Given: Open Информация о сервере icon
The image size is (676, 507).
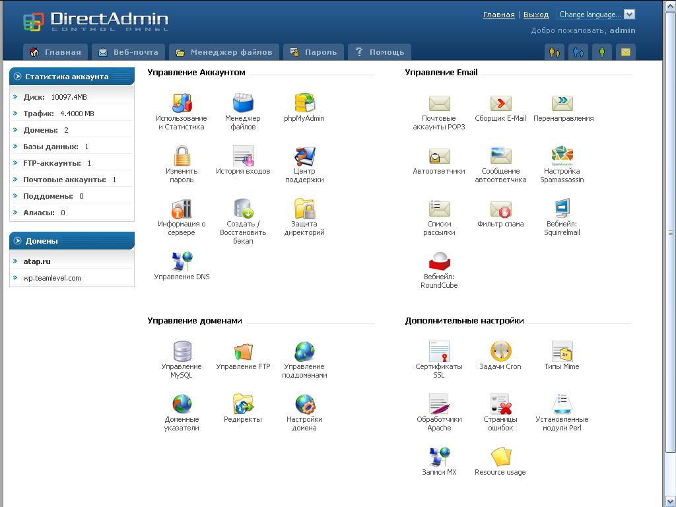Looking at the screenshot, I should pyautogui.click(x=182, y=209).
